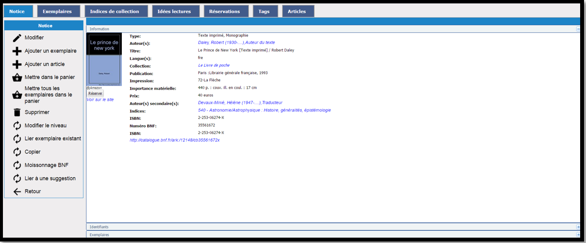Click the back arrow icon for Retour
Screen dimensions: 586x243
coord(17,192)
